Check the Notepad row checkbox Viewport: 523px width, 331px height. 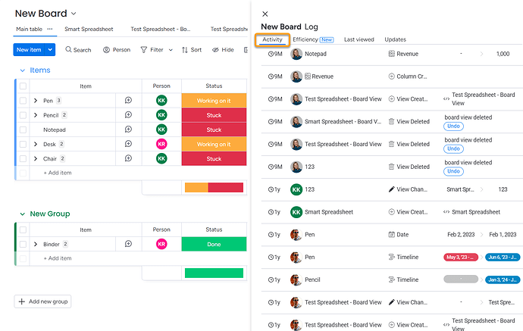(x=23, y=130)
